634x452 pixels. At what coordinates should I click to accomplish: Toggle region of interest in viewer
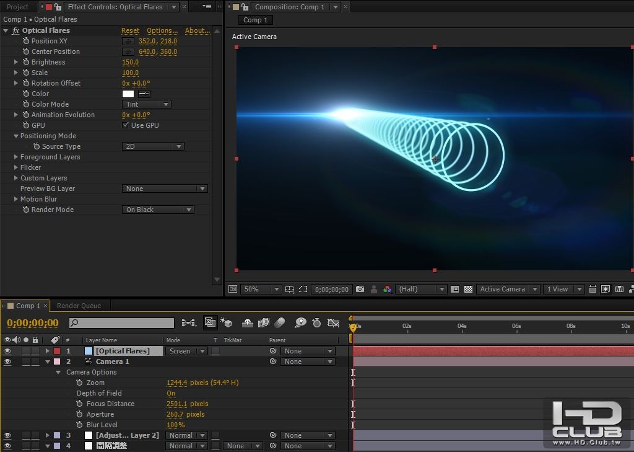click(x=303, y=289)
